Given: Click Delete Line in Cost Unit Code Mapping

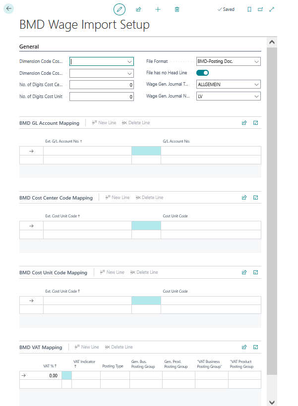Looking at the screenshot, I should click(144, 272).
